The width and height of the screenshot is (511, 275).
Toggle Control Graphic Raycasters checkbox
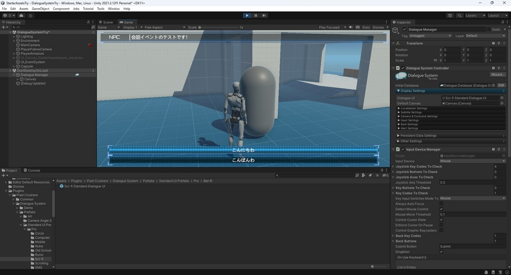pos(441,230)
